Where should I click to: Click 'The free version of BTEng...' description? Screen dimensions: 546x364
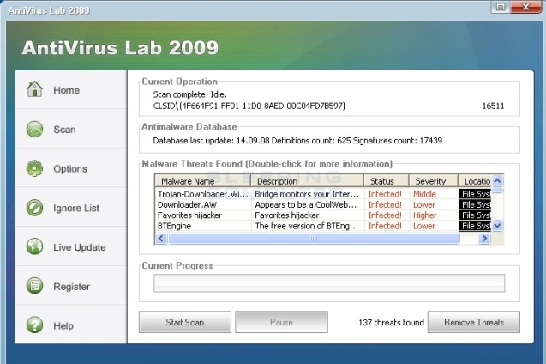(307, 226)
